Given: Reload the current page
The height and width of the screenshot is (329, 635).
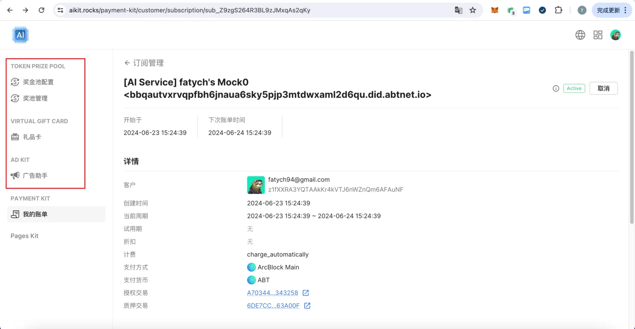Looking at the screenshot, I should point(41,10).
